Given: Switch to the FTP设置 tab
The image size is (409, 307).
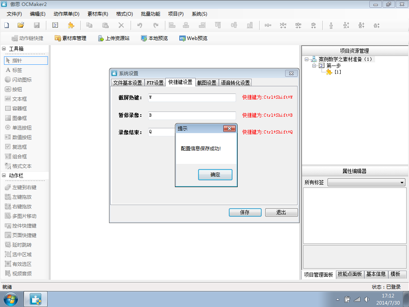Looking at the screenshot, I should (155, 83).
